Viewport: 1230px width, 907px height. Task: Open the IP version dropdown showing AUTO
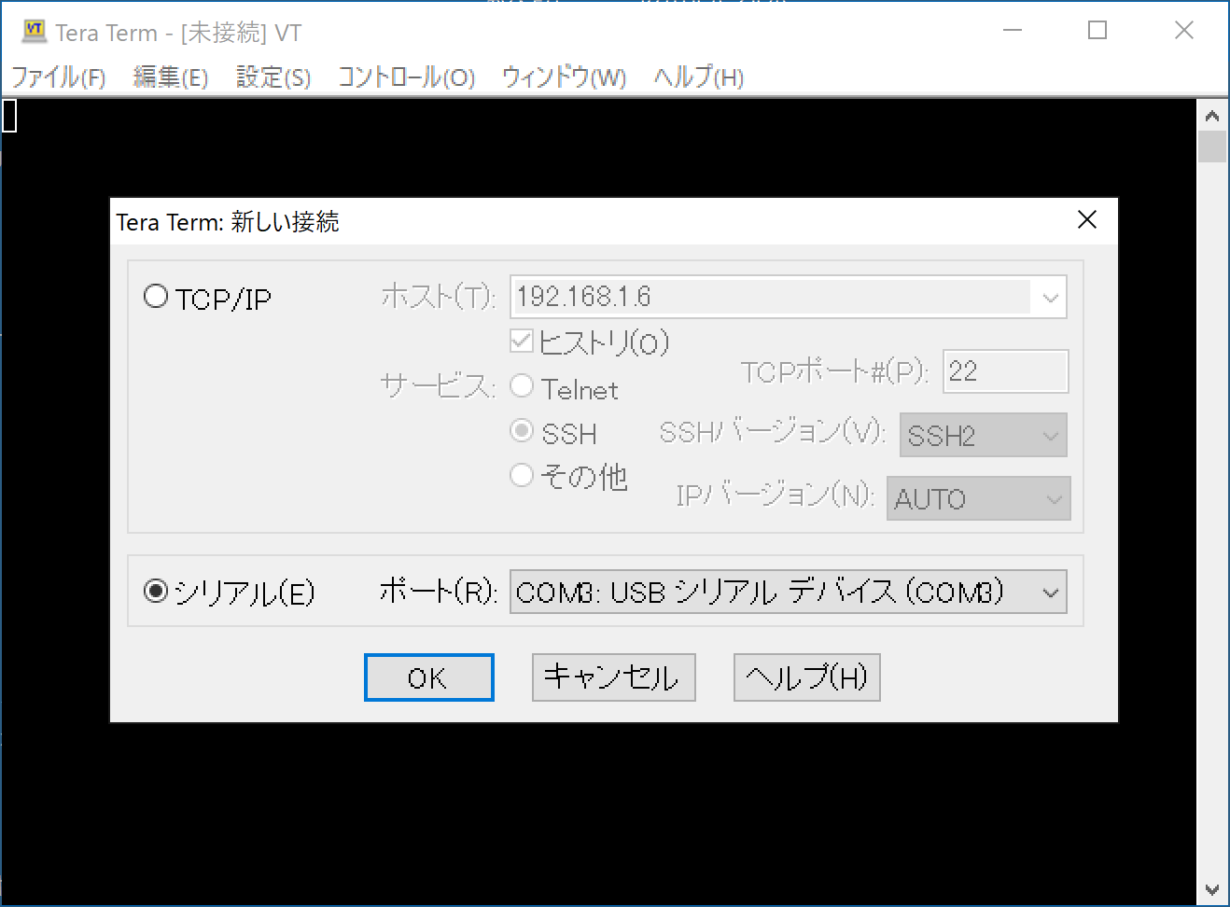point(1051,498)
